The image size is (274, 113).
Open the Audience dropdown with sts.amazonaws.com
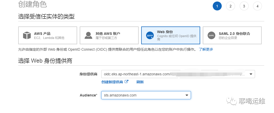tap(146, 95)
